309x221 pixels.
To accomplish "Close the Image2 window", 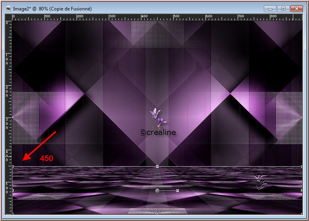I will 297,8.
